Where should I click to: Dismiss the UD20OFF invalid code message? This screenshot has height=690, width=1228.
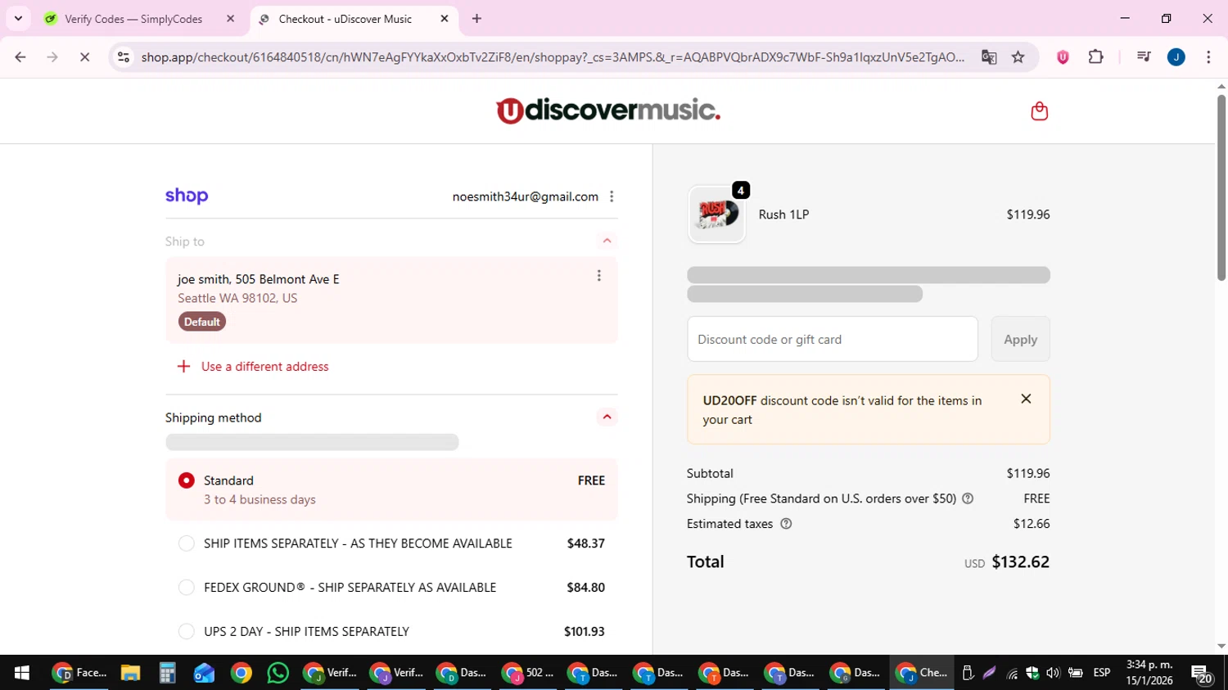click(1026, 399)
